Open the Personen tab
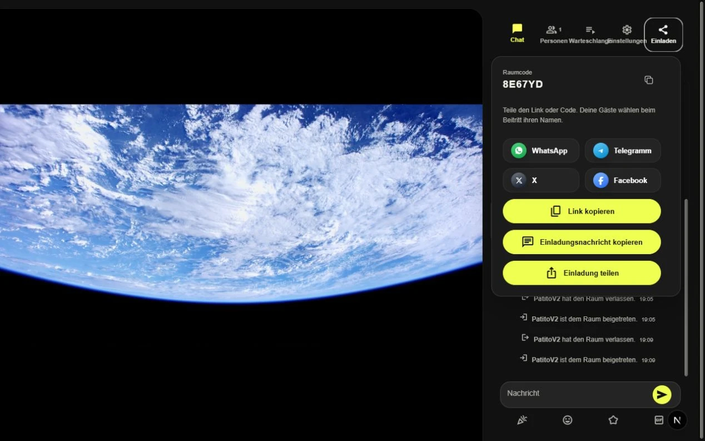 [554, 34]
